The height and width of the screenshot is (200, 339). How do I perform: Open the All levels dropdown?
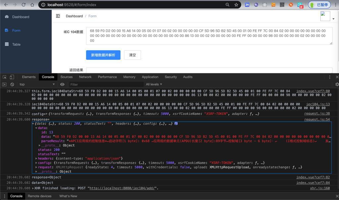click(154, 84)
